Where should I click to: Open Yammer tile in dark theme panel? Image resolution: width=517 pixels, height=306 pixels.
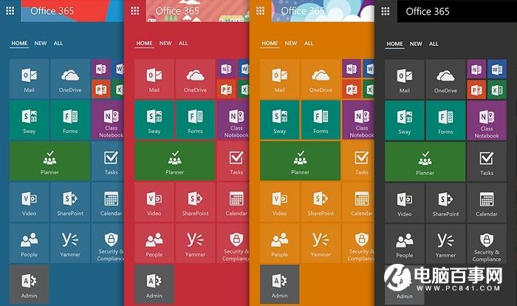point(445,244)
